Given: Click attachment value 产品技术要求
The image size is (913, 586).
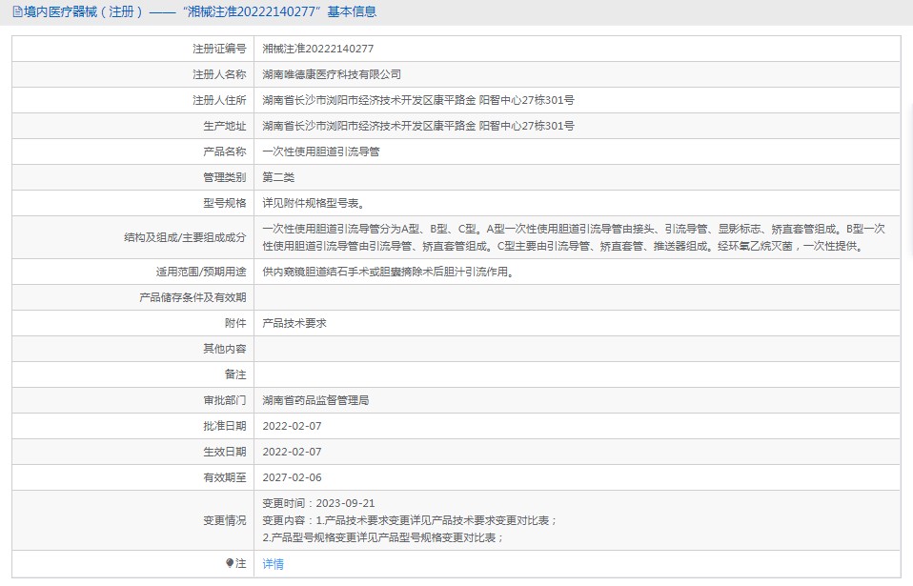Looking at the screenshot, I should [294, 323].
